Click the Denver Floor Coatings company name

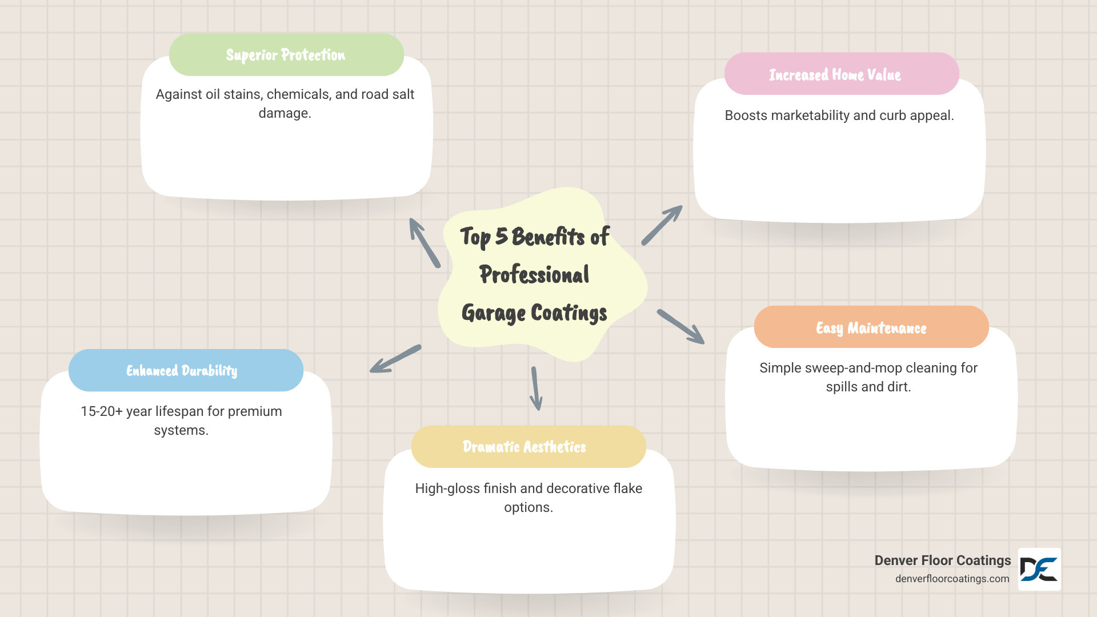[943, 560]
